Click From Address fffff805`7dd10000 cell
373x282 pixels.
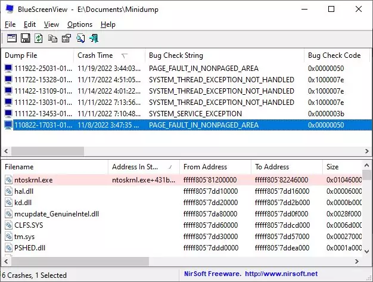[210, 191]
